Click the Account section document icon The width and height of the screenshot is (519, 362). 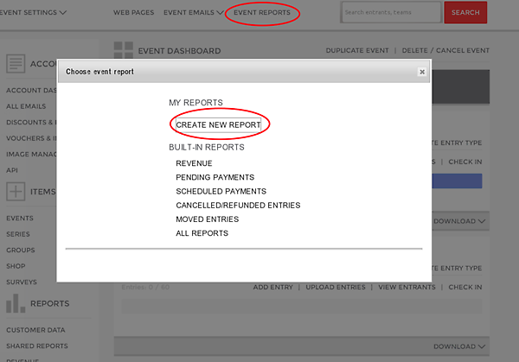(16, 63)
